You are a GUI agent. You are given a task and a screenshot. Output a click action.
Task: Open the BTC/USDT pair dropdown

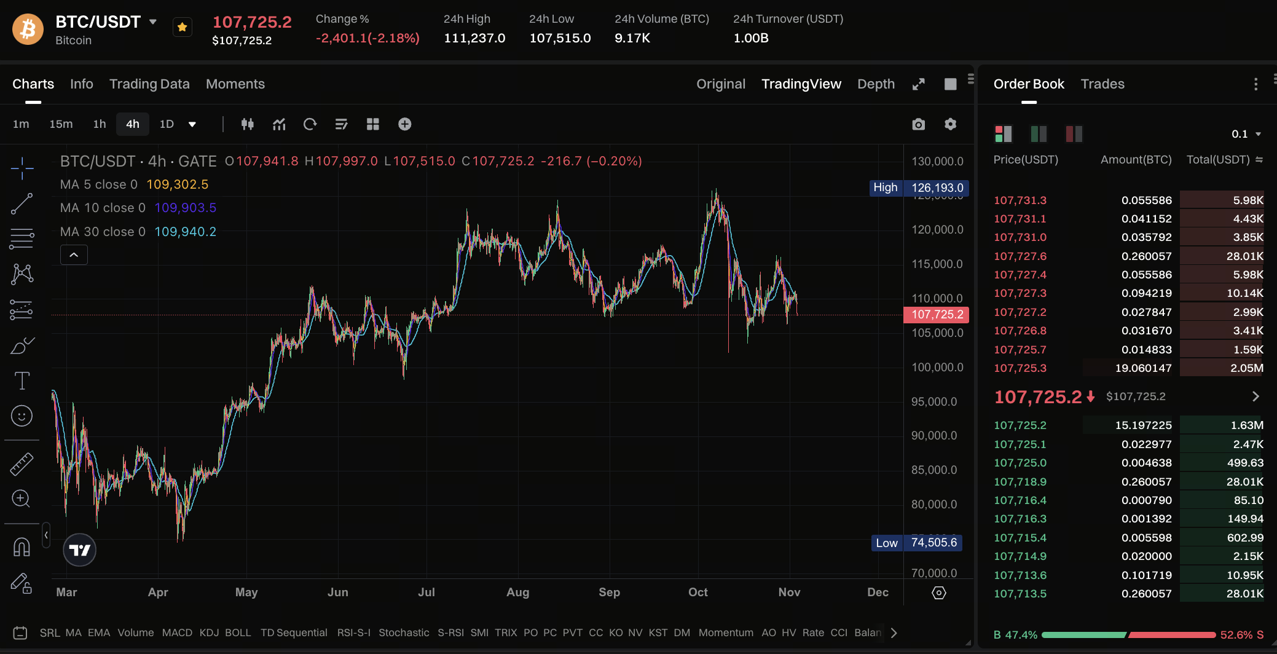tap(153, 22)
